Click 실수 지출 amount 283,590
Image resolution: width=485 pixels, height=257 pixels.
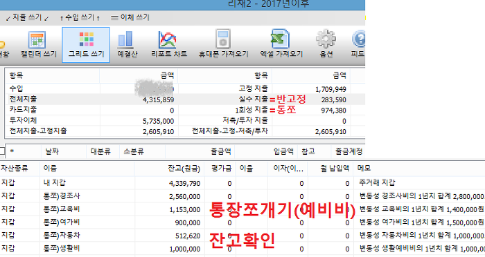333,100
